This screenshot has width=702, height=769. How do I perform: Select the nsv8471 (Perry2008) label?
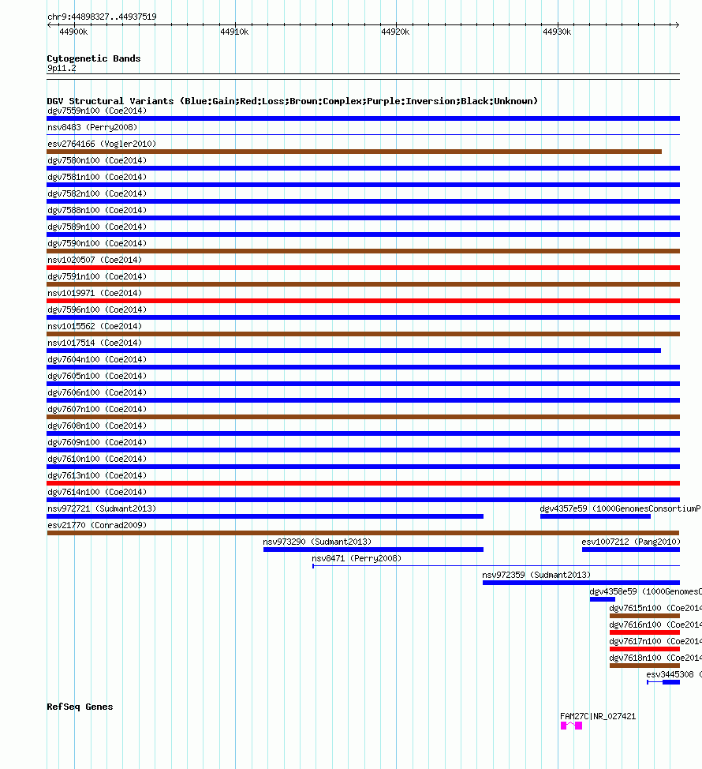point(357,559)
